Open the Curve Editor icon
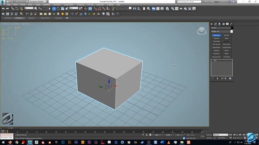Image resolution: width=259 pixels, height=145 pixels. (158, 8)
